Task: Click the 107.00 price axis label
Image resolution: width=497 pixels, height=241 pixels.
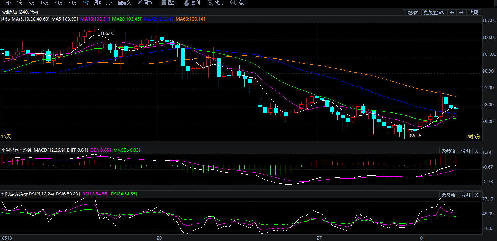Action: click(489, 20)
